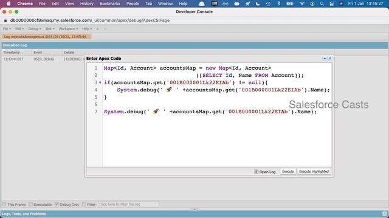This screenshot has height=218, width=389.
Task: Toggle the Debug Only checkbox
Action: coord(57,204)
